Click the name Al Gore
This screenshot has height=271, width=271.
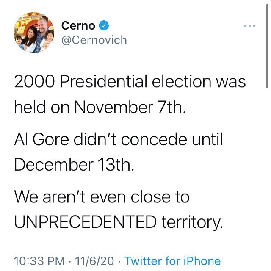pyautogui.click(x=39, y=139)
